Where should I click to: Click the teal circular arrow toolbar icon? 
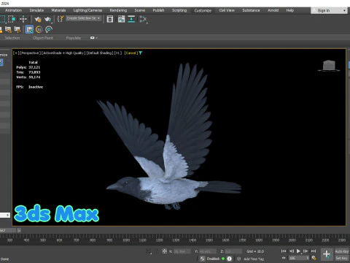(x=49, y=29)
